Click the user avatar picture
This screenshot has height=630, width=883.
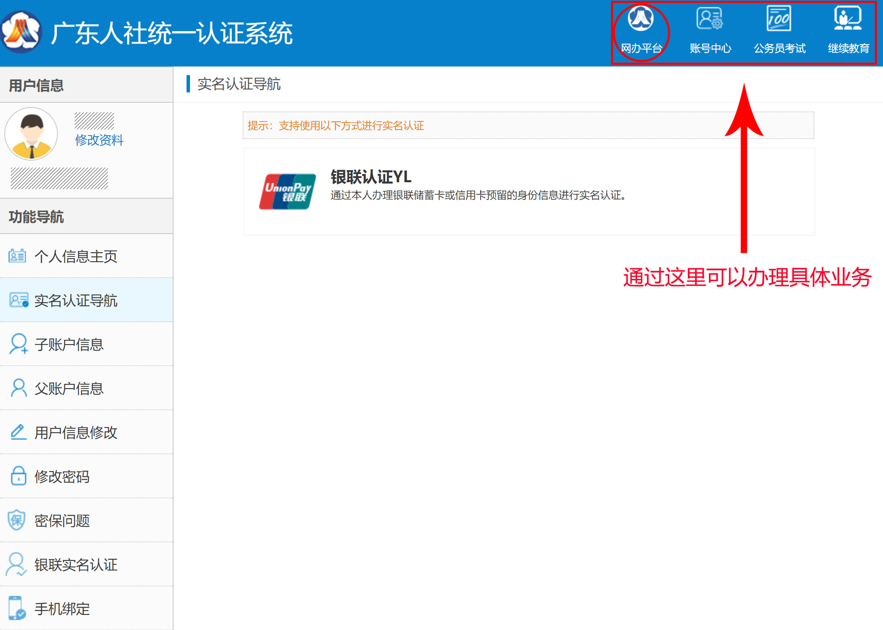31,134
